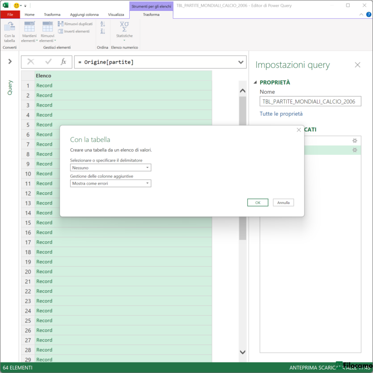
Task: Open quick access toolbar customize arrow
Action: pyautogui.click(x=25, y=6)
